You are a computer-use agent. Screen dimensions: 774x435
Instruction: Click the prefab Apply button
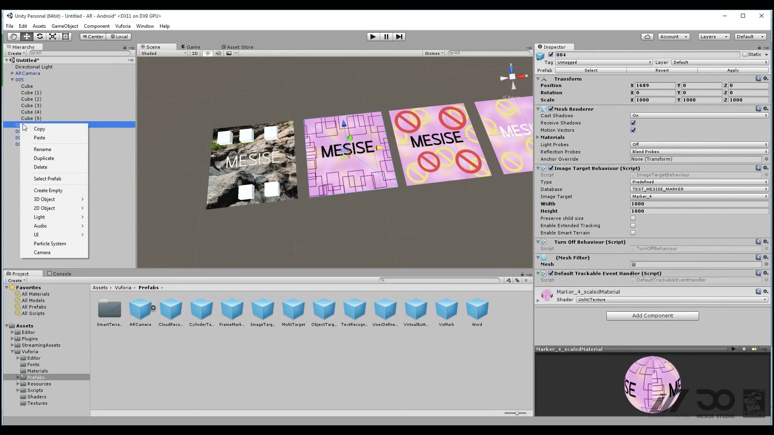733,70
